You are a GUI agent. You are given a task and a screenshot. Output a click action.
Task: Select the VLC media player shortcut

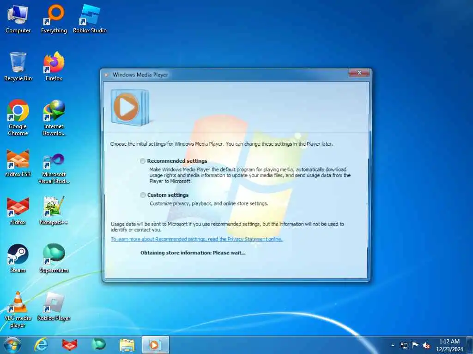tap(18, 310)
